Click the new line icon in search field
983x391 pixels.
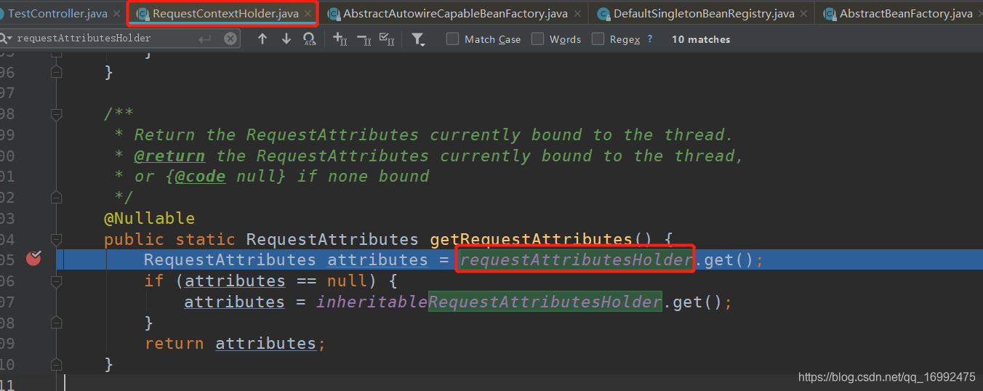(x=205, y=39)
